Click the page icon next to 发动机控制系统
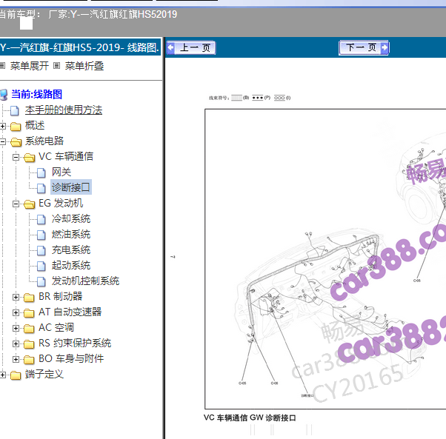The width and height of the screenshot is (446, 439). (41, 281)
